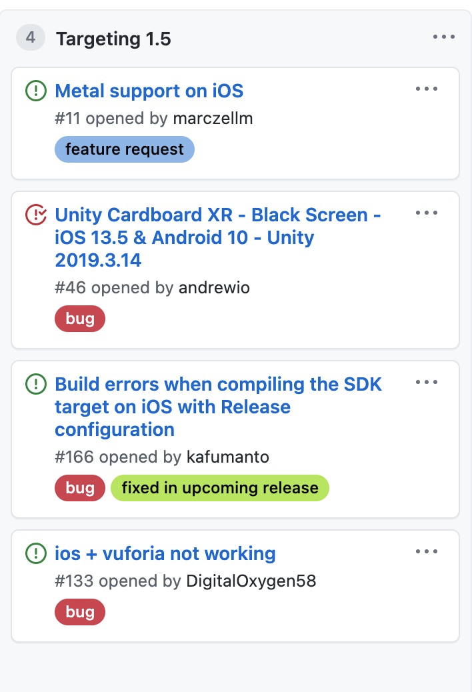Open the Targeting 1.5 column options menu

click(444, 37)
